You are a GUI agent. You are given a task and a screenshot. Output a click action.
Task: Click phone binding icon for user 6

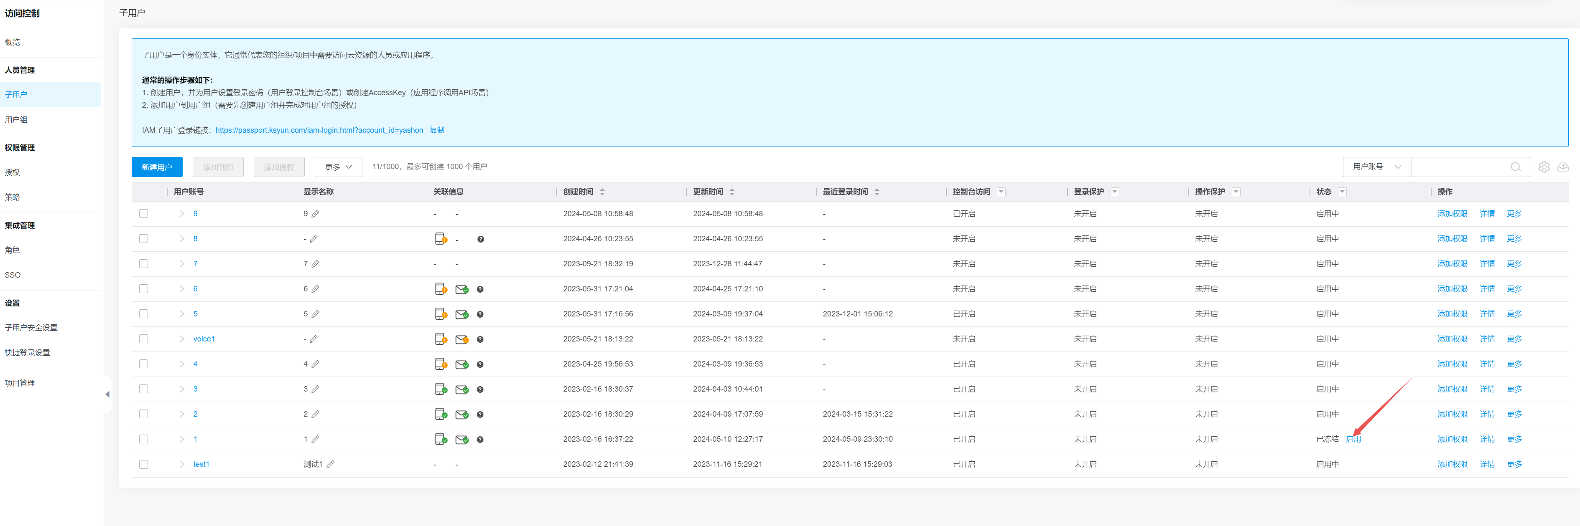pos(441,289)
